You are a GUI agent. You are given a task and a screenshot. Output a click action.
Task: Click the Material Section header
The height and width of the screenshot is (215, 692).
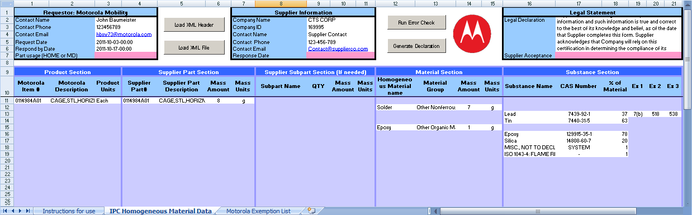pos(439,72)
